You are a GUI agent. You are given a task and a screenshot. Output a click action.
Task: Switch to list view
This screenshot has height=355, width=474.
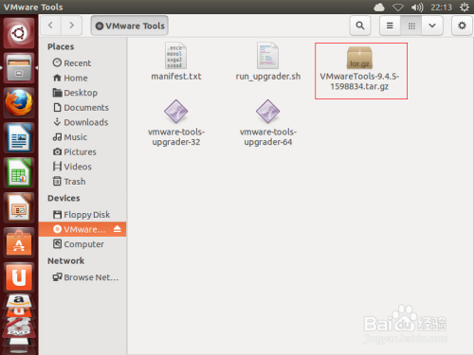[x=390, y=26]
